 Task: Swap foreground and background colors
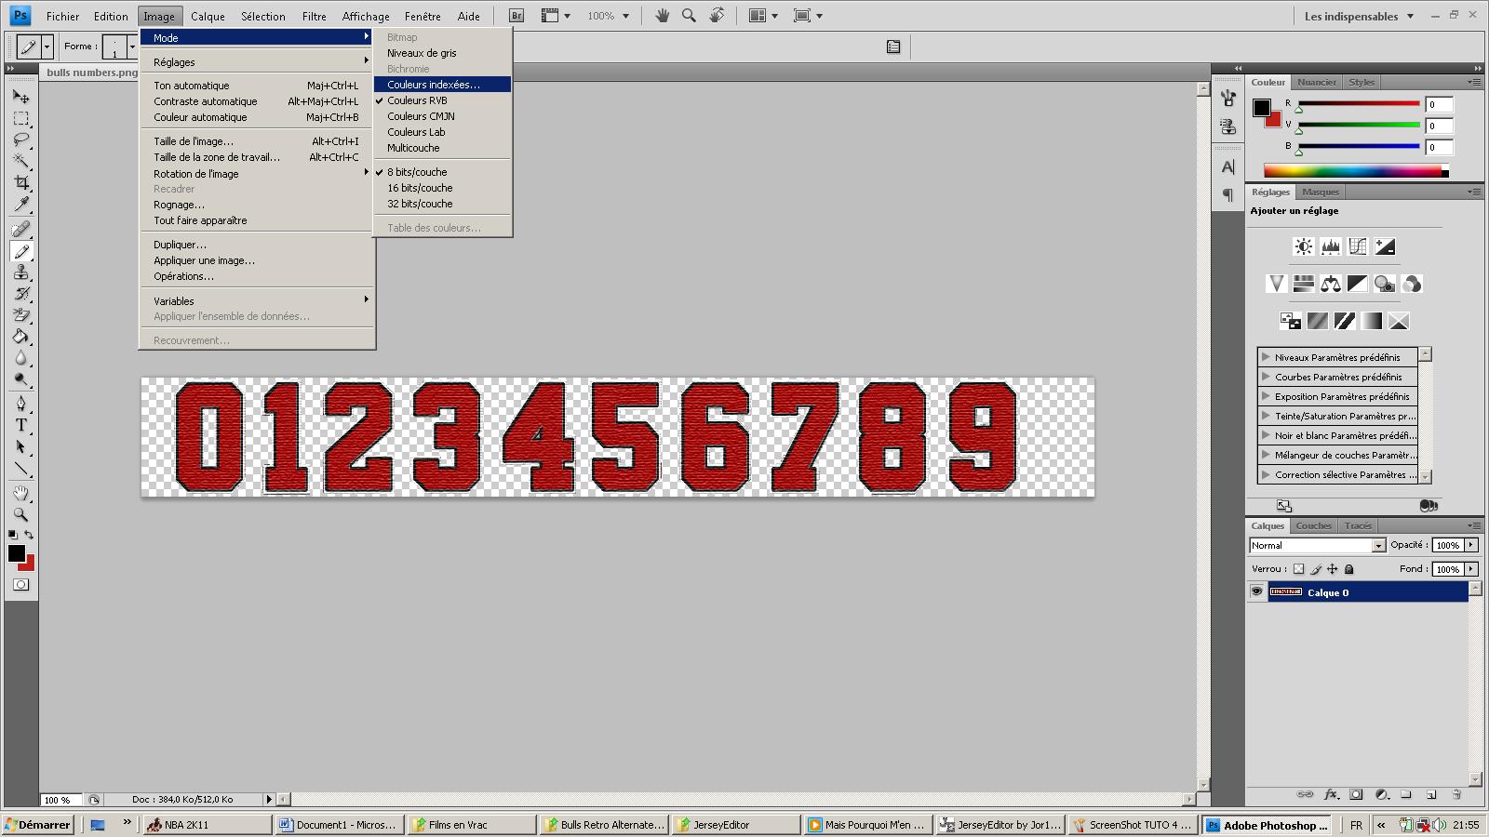pyautogui.click(x=29, y=535)
